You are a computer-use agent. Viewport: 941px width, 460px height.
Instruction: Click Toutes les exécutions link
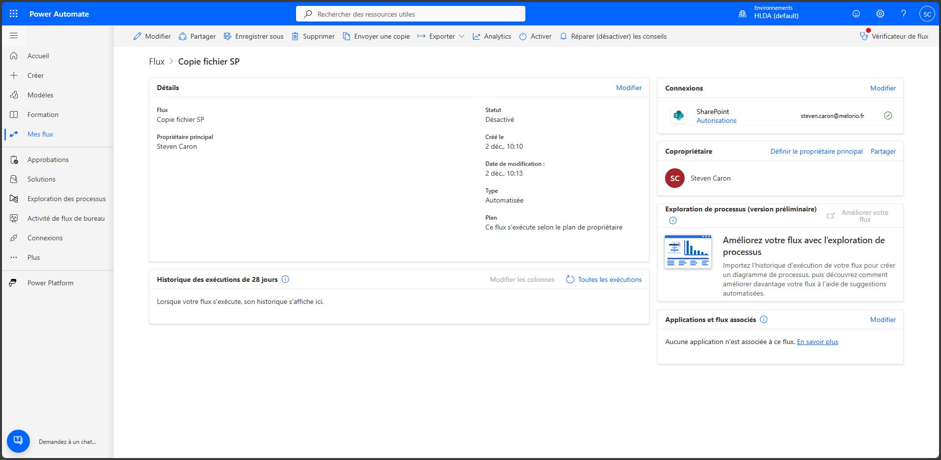tap(609, 279)
